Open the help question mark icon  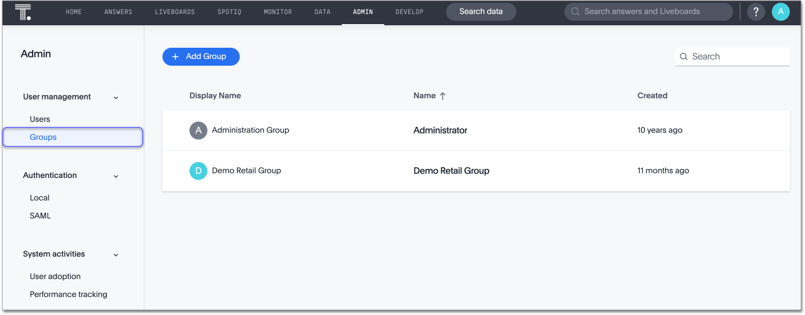757,12
